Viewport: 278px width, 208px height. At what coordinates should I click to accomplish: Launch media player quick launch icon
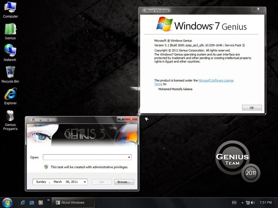[x=40, y=202]
